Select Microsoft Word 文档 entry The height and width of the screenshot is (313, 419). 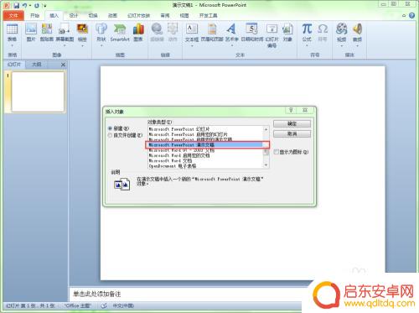[205, 161]
